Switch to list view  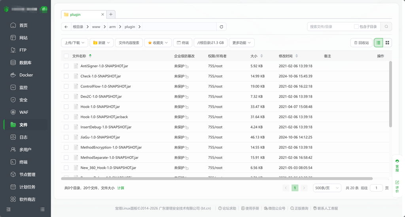[379, 43]
